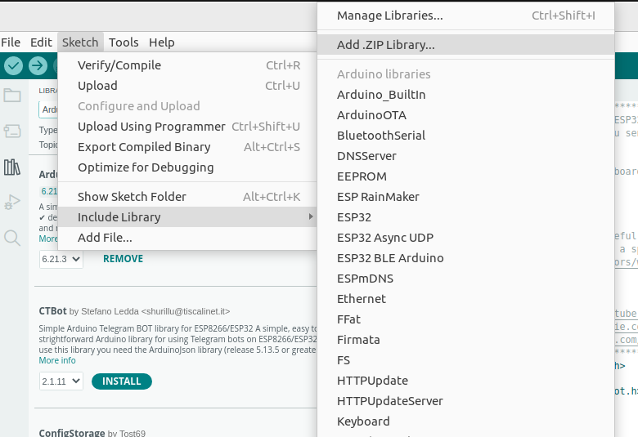Screen dimensions: 638x437
Task: Include the ESP32 BLE Arduino library
Action: point(466,258)
